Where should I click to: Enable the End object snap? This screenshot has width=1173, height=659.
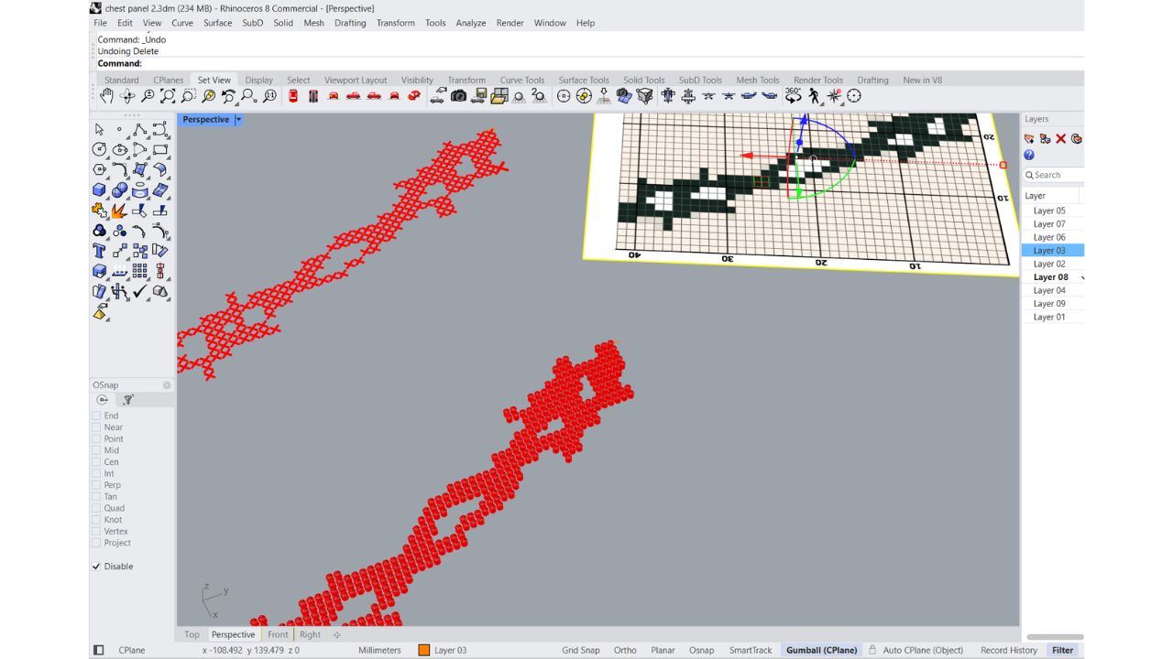point(96,416)
